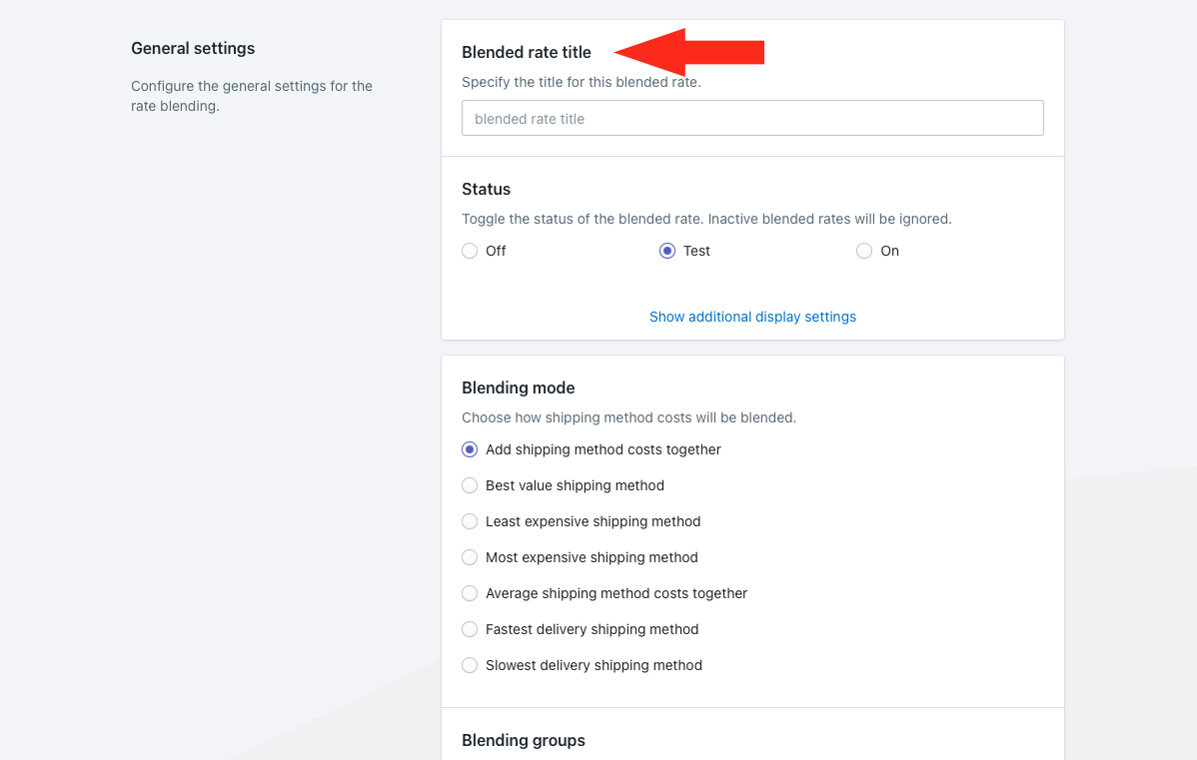The image size is (1197, 760).
Task: Click the Blending mode heading
Action: [519, 387]
